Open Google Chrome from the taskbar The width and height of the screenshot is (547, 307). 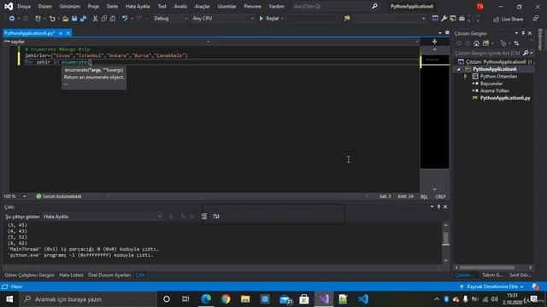(x=226, y=299)
